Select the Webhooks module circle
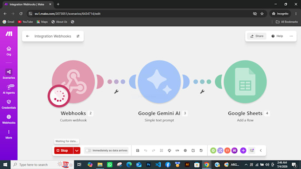This screenshot has height=169, width=301. (x=73, y=82)
